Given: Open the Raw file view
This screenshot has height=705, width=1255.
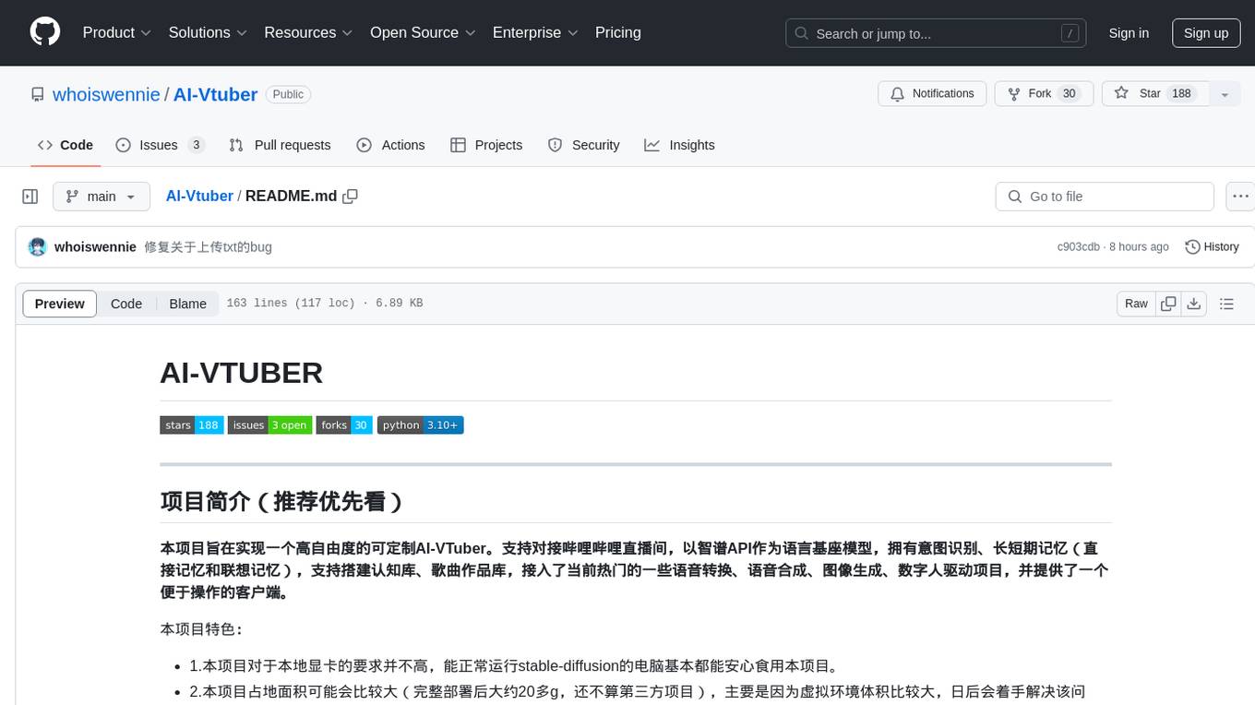Looking at the screenshot, I should pyautogui.click(x=1136, y=304).
